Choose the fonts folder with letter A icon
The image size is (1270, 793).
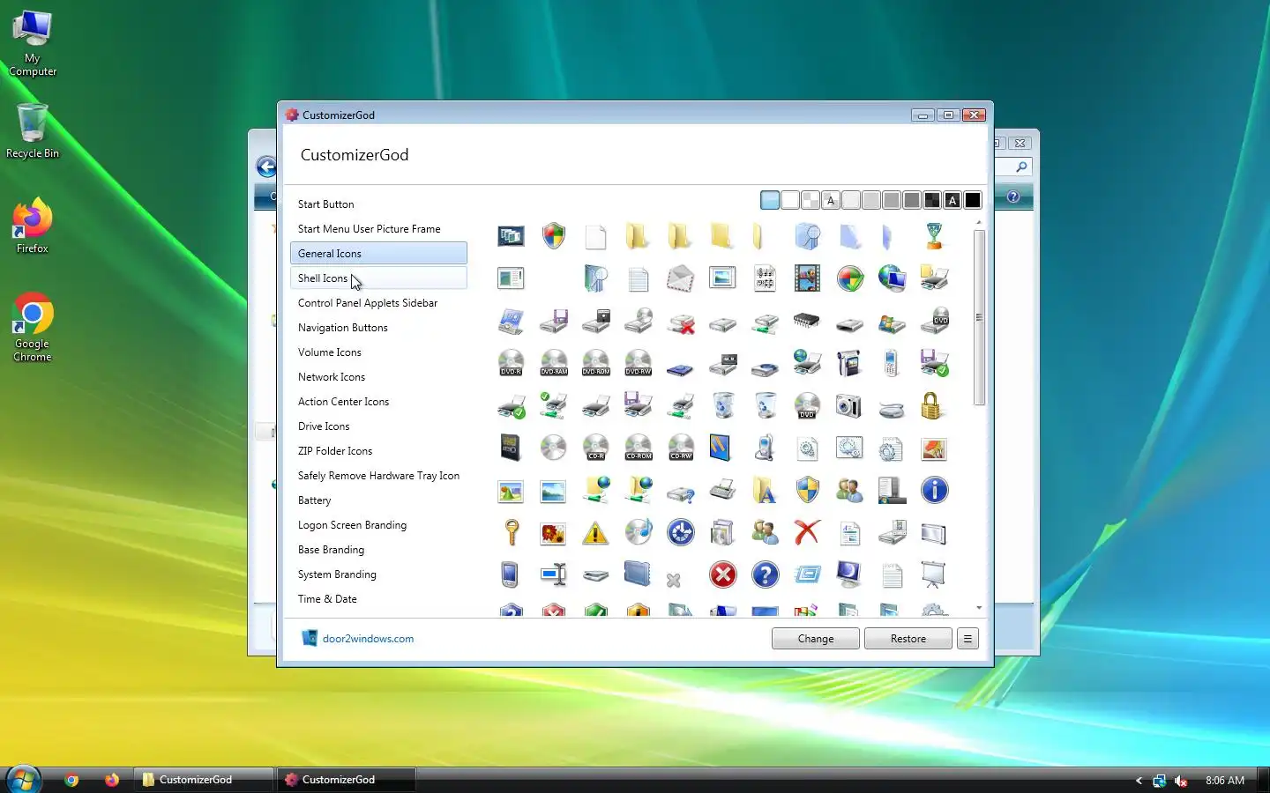click(765, 490)
